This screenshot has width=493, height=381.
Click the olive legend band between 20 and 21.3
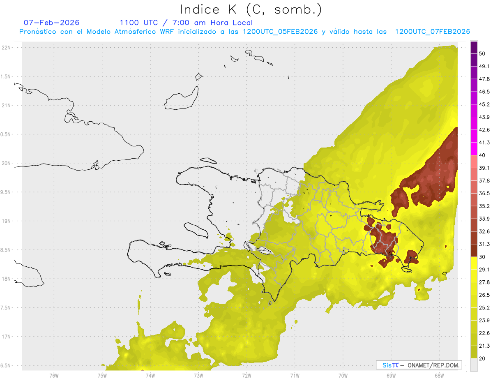(474, 352)
